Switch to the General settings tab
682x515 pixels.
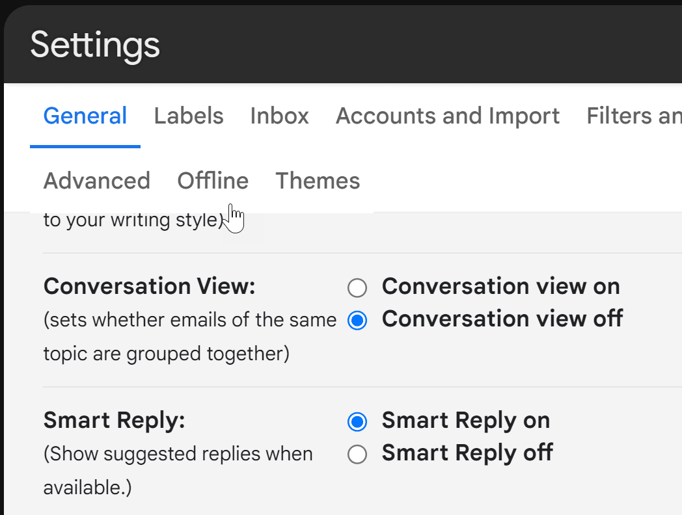[x=85, y=116]
